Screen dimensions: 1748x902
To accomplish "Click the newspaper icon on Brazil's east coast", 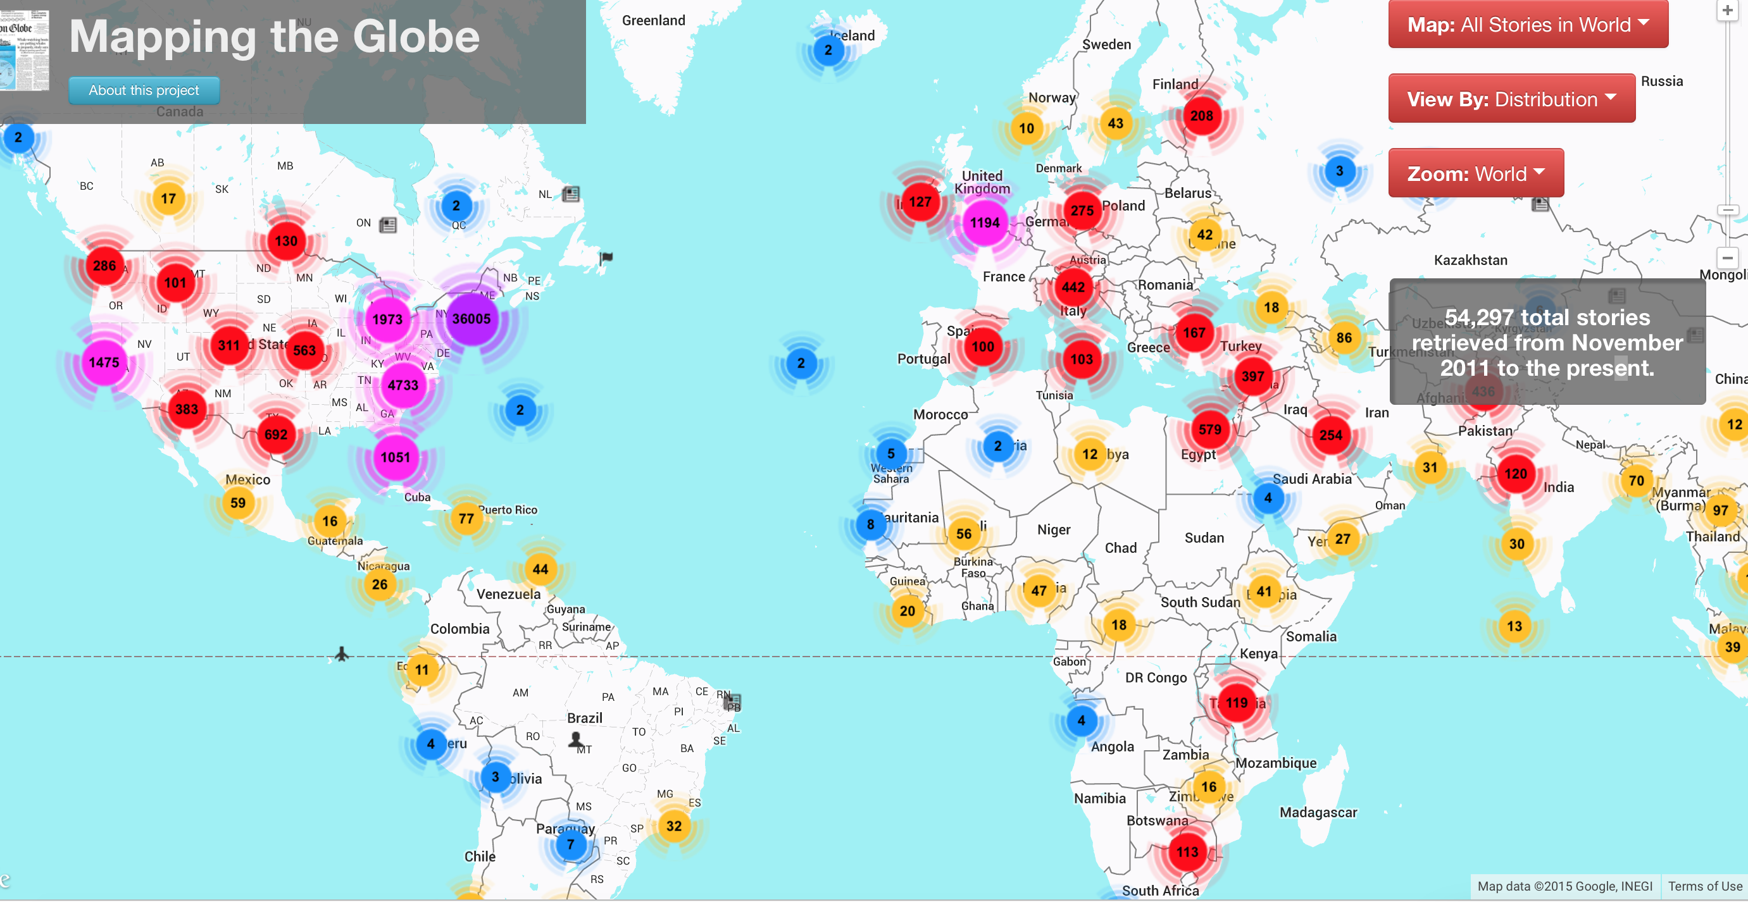I will [733, 703].
